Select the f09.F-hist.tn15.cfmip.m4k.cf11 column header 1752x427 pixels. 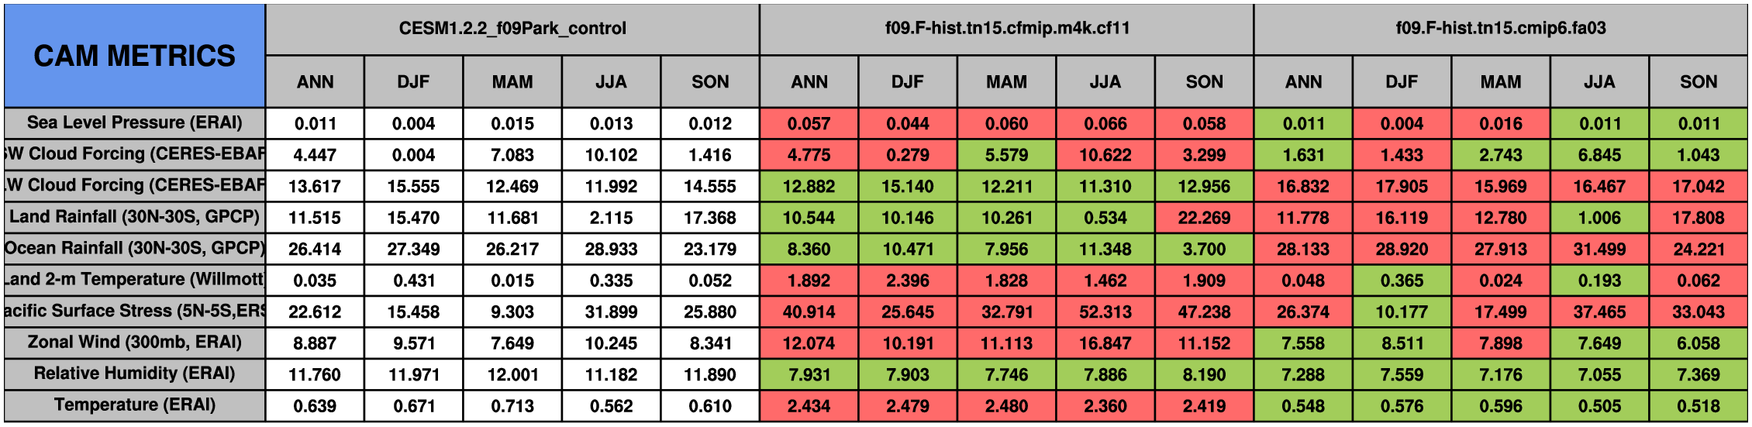[1007, 29]
